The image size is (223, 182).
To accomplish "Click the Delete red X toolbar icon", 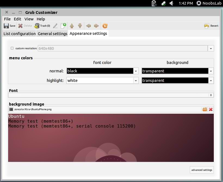I will 20,26.
